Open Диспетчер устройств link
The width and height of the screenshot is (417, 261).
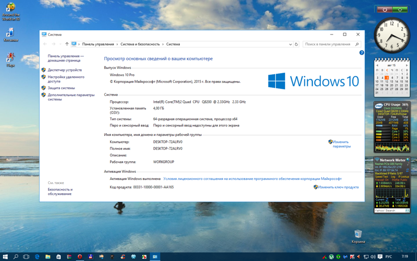click(x=65, y=70)
